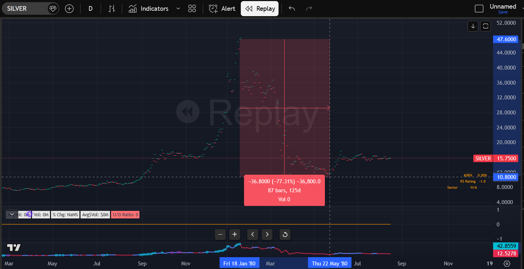
Task: Open the D timeframe interval menu
Action: [91, 9]
